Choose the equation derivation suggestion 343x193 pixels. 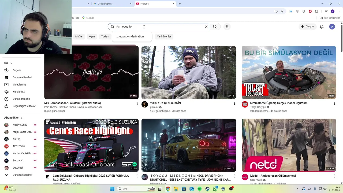pyautogui.click(x=132, y=36)
